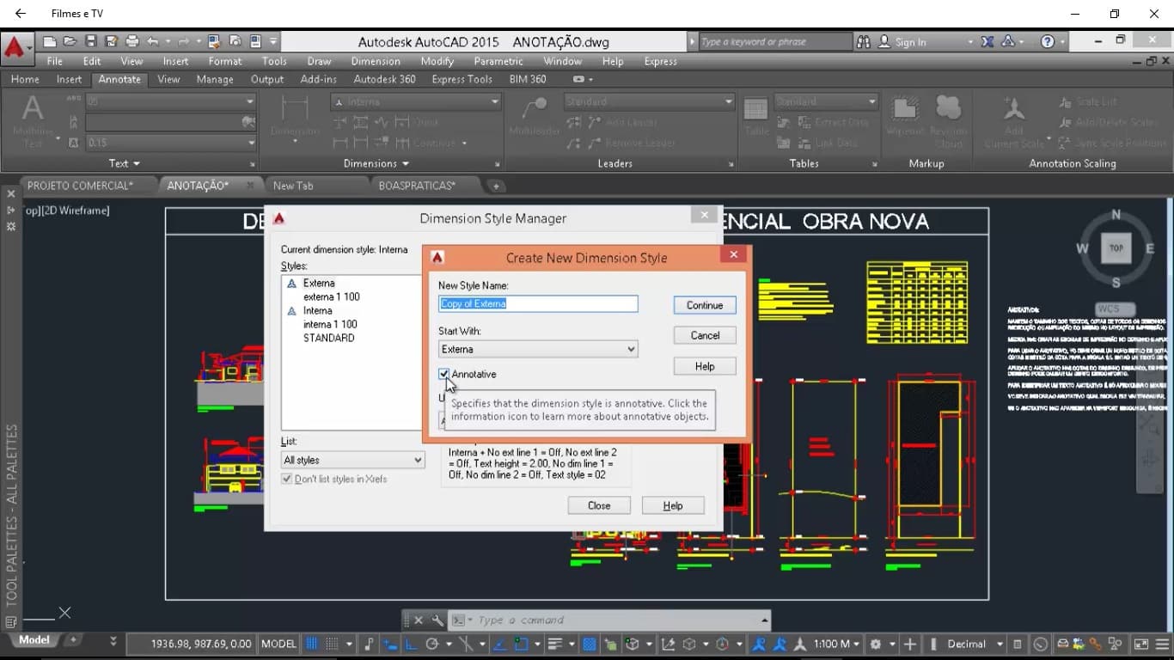Uncheck the Annotative checkbox
Screen dimensions: 1174x660
tap(443, 374)
